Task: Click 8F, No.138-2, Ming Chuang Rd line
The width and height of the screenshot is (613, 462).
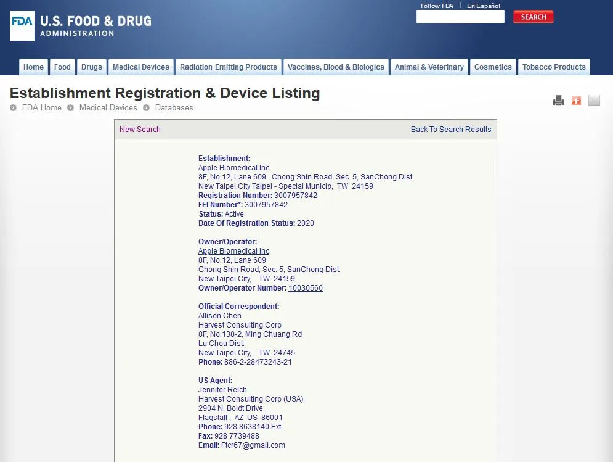Action: tap(250, 334)
